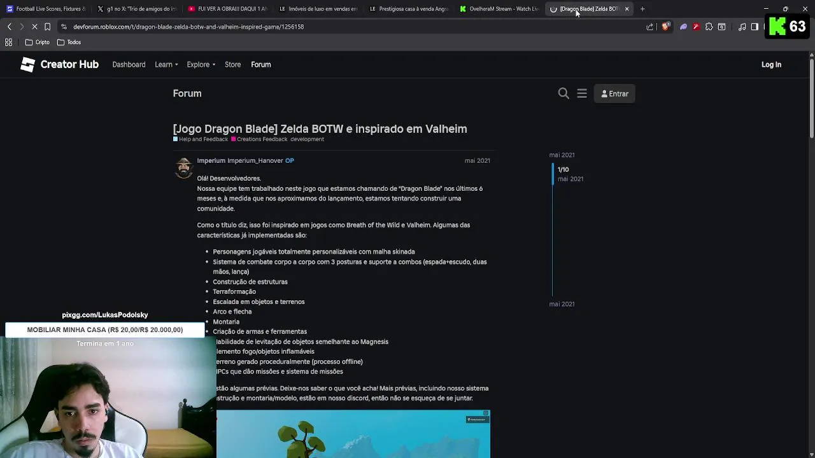Open the site information icon in the address bar
The height and width of the screenshot is (458, 815).
click(x=64, y=27)
